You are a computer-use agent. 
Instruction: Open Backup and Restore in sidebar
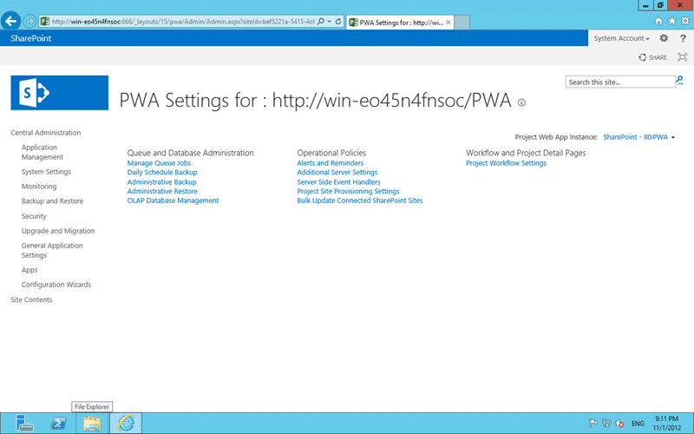click(52, 201)
